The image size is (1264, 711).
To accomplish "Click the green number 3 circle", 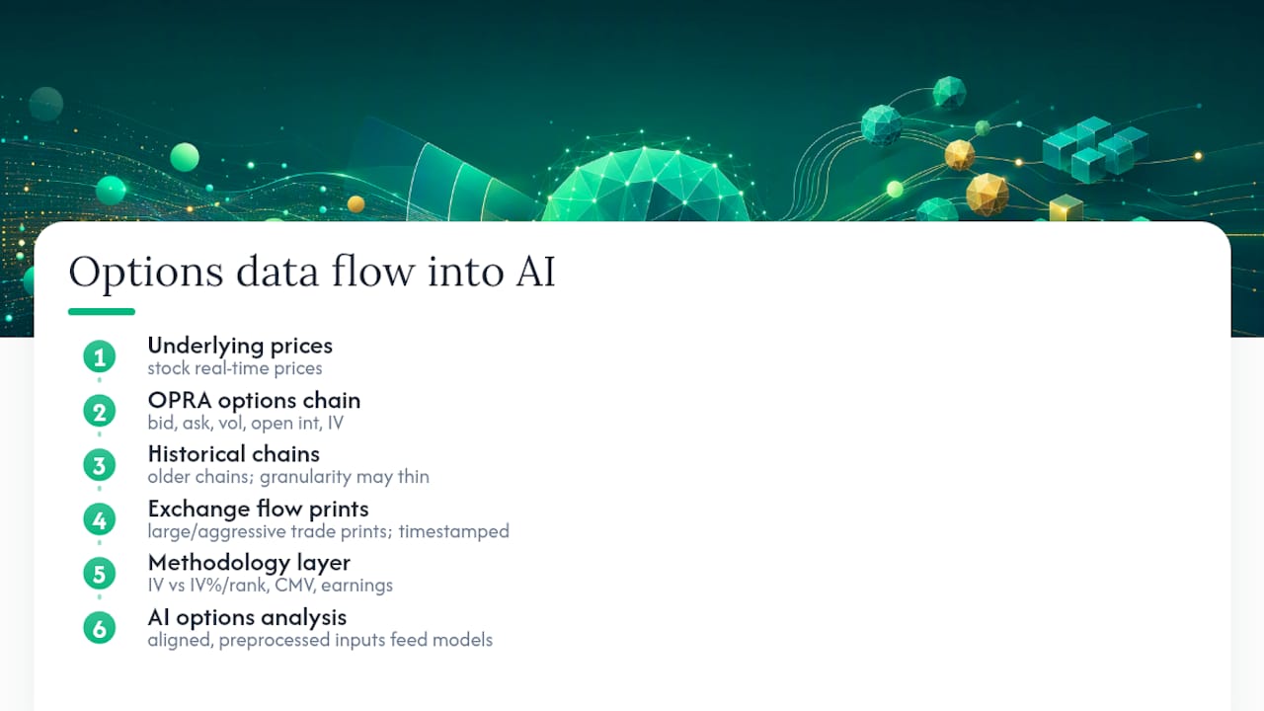I will (99, 465).
